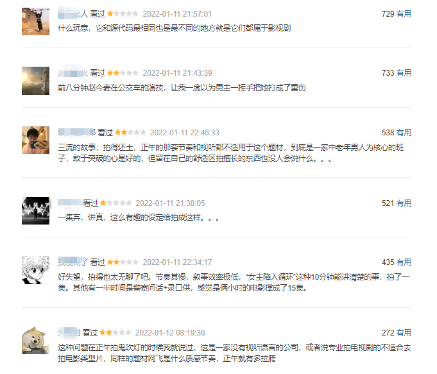Image resolution: width=437 pixels, height=374 pixels.
Task: Vote 有用 on the 521-vote review
Action: (404, 203)
